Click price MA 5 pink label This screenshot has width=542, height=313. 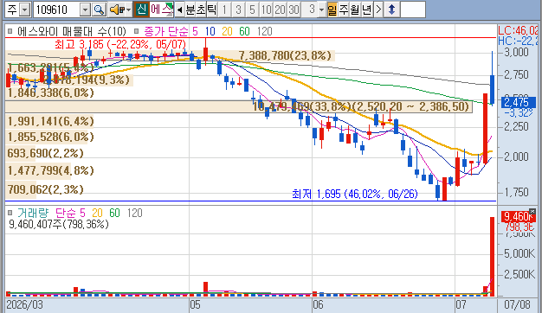tap(196, 31)
